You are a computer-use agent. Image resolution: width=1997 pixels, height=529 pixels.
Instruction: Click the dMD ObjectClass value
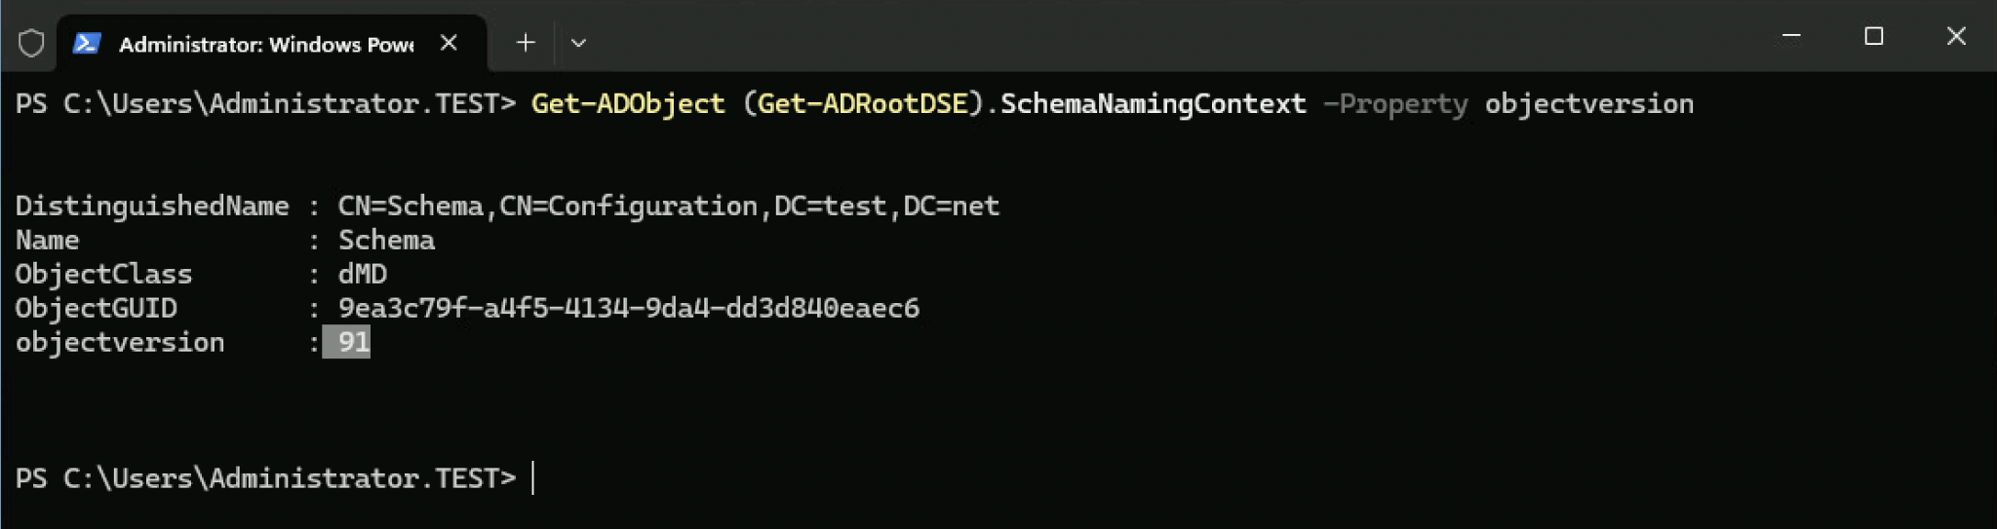point(362,274)
